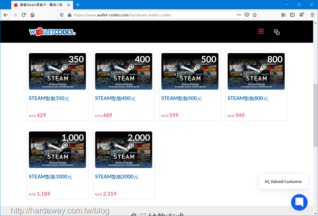Open the language translate icon

277,32
